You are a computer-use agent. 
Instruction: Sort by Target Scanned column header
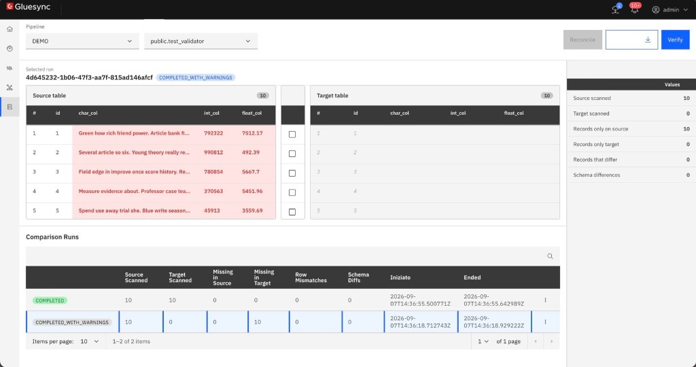point(180,277)
